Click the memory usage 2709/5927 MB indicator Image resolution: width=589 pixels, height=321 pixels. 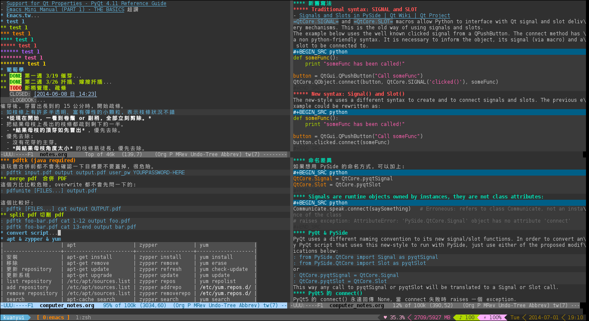[432, 318]
